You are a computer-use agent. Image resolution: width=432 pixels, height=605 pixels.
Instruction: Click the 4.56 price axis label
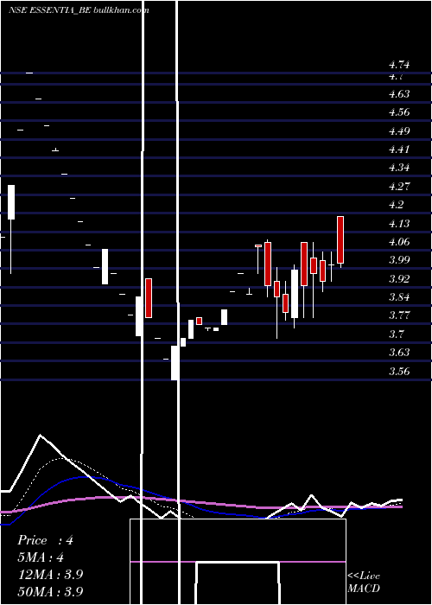[x=399, y=112]
